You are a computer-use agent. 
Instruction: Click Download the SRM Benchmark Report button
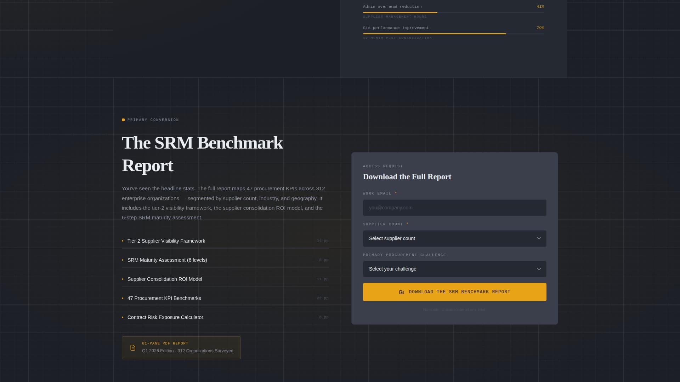coord(454,292)
